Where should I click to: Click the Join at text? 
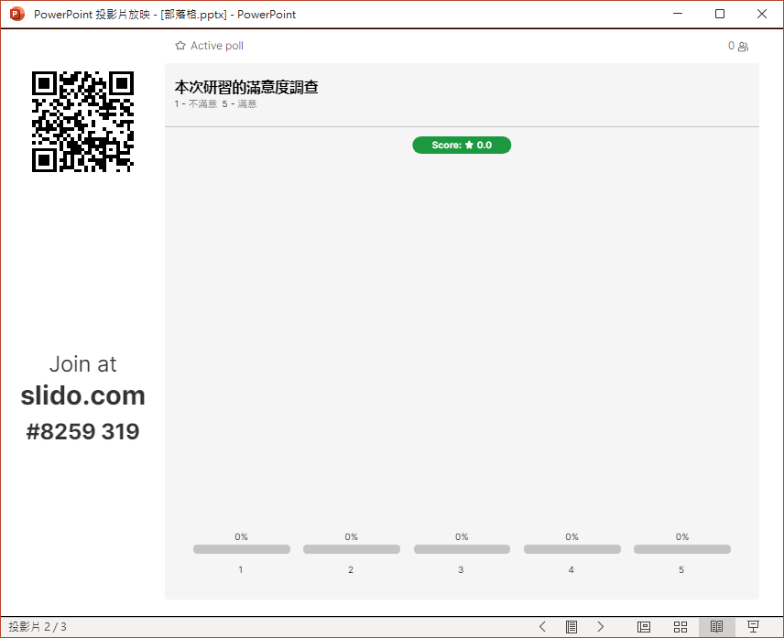pyautogui.click(x=83, y=364)
